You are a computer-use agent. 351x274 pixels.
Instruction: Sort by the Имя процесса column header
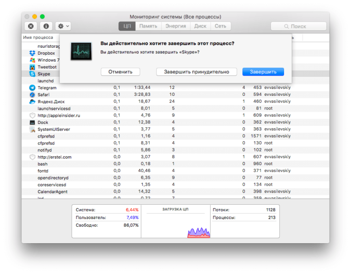pos(38,37)
